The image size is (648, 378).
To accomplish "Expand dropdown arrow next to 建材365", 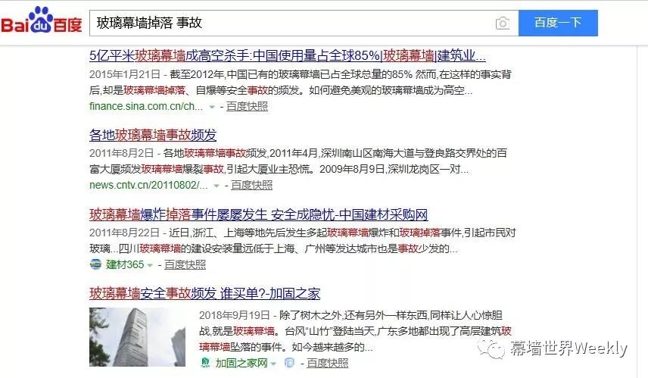I will (x=150, y=265).
